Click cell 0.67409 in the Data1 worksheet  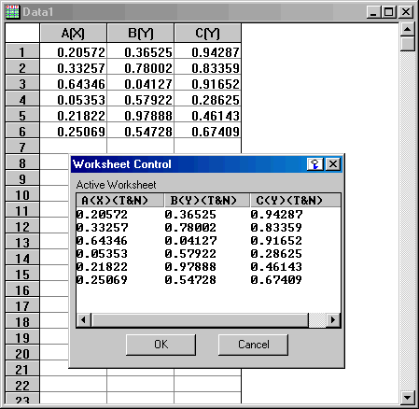pyautogui.click(x=208, y=131)
